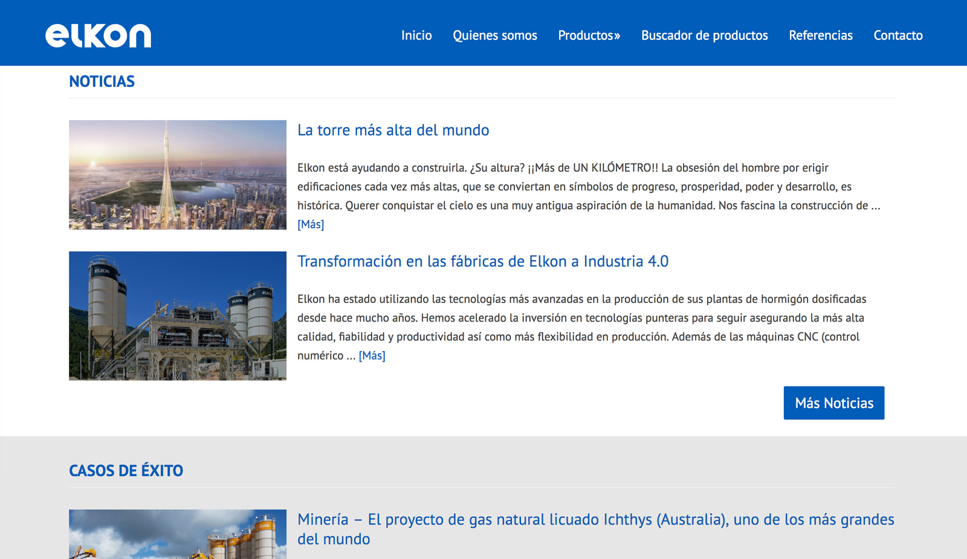The height and width of the screenshot is (559, 967).
Task: Go to the Contacto page
Action: click(x=898, y=36)
